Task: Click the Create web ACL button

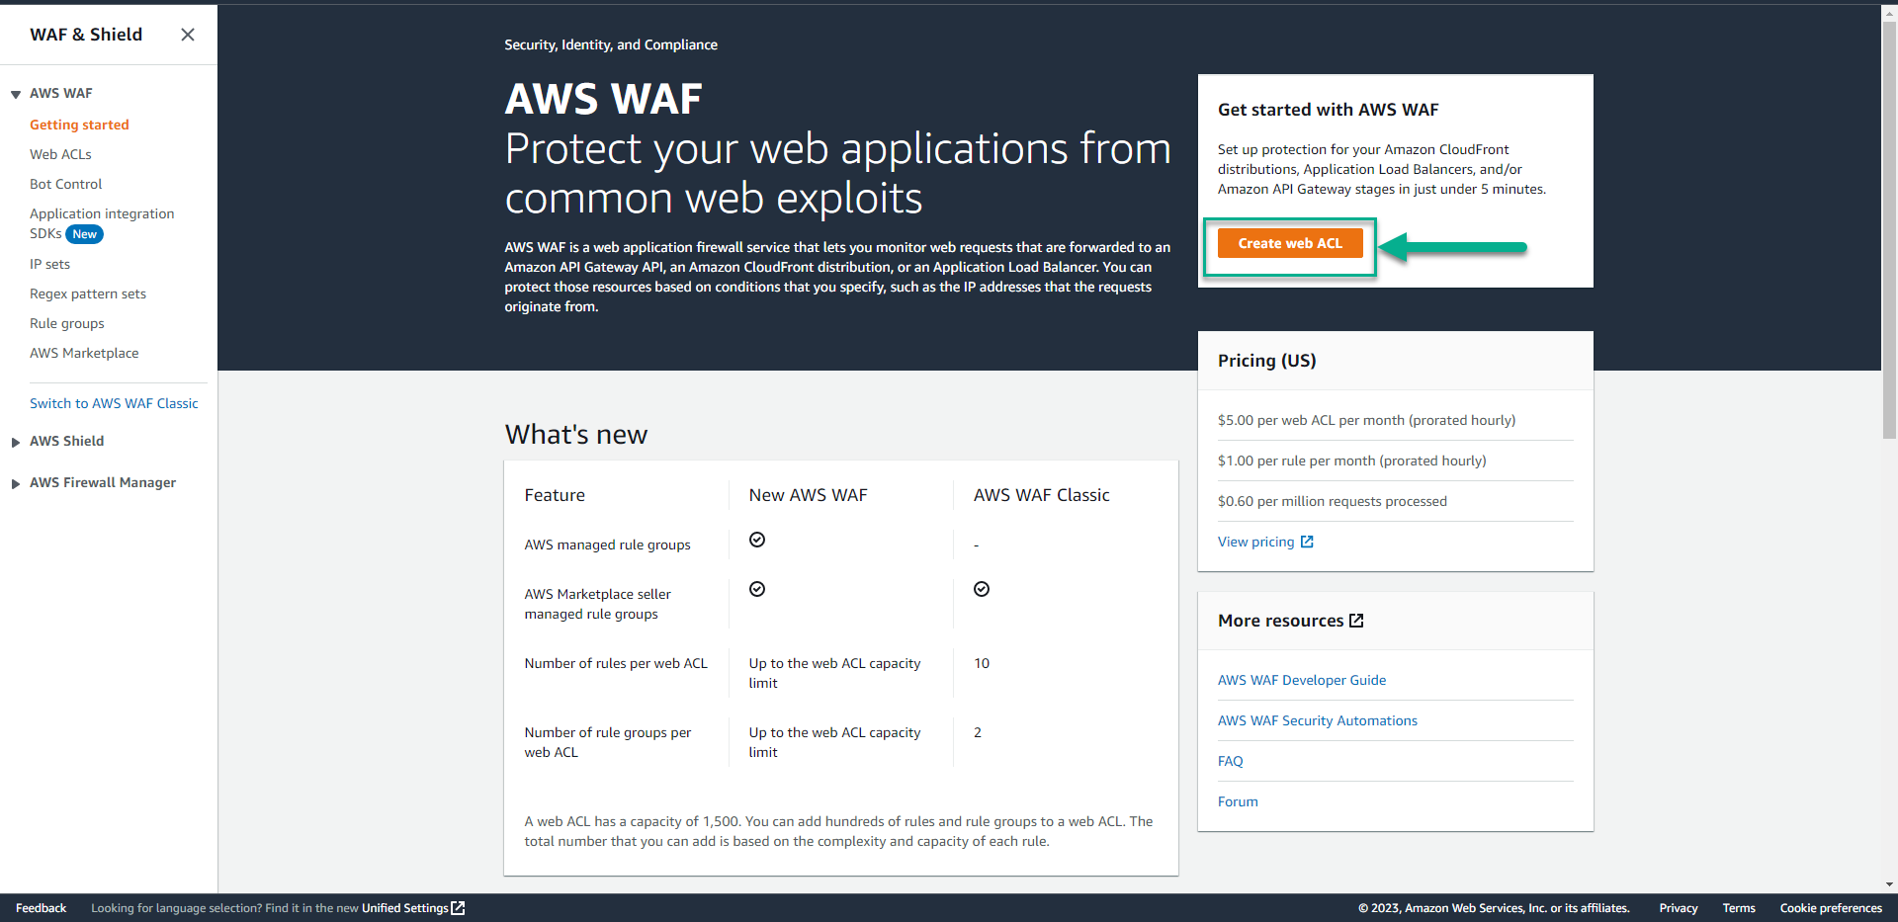Action: click(x=1289, y=243)
